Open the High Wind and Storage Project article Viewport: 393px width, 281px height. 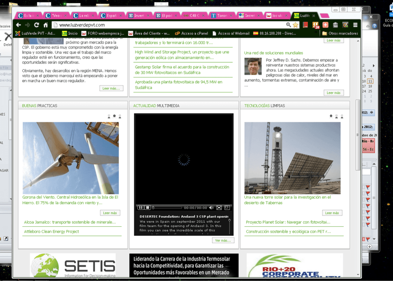(x=182, y=55)
